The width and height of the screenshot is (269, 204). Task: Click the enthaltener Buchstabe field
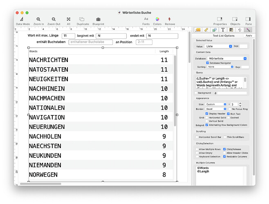[x=91, y=42]
